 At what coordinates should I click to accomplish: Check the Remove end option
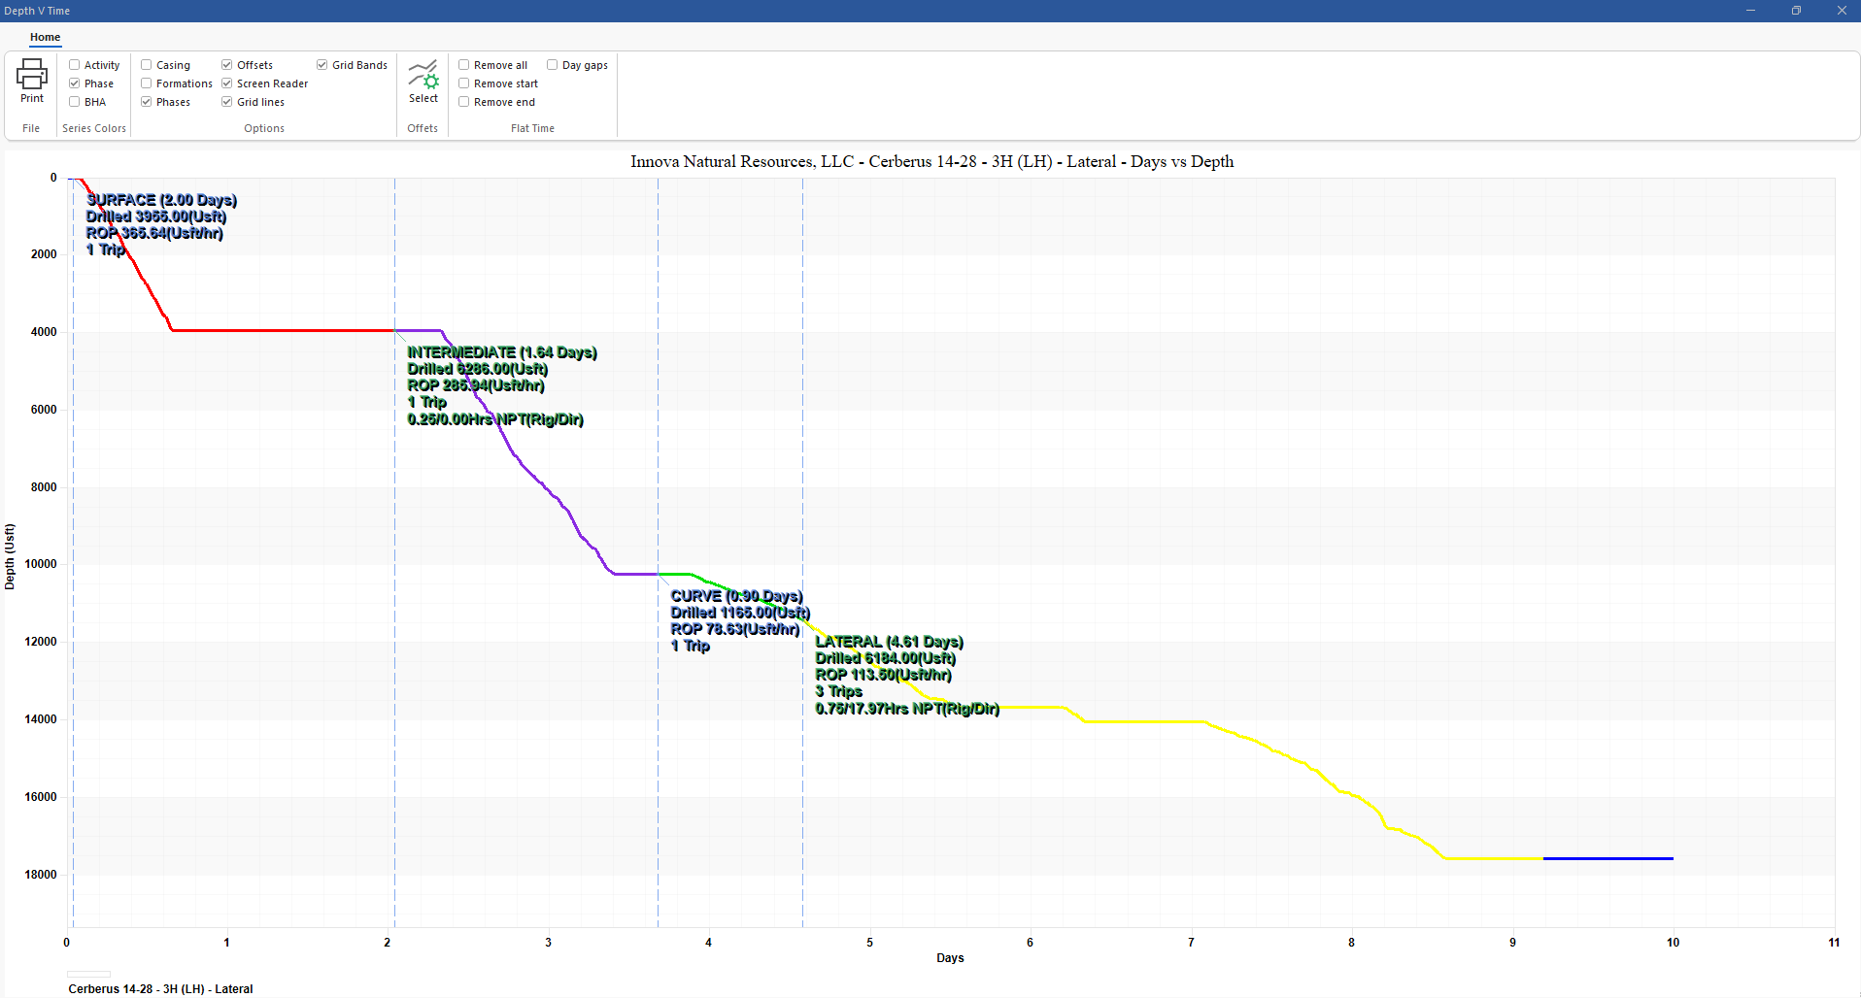coord(463,102)
